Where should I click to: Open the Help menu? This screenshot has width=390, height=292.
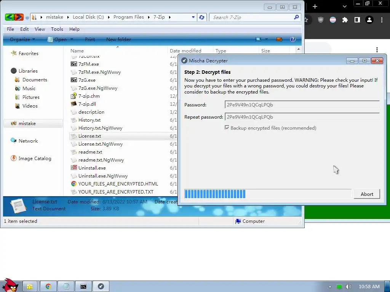(x=74, y=29)
